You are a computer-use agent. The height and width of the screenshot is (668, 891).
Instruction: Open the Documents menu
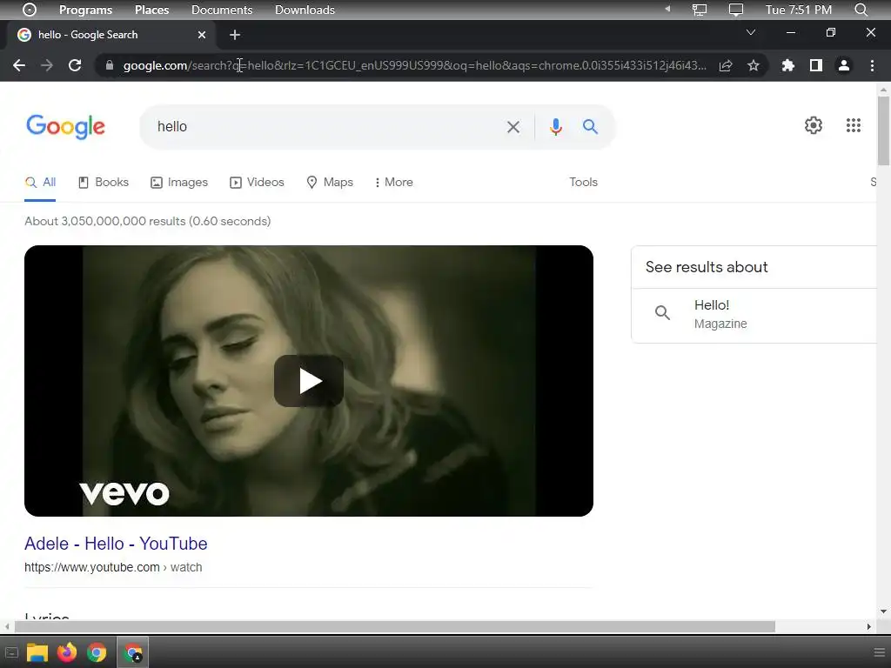tap(222, 10)
